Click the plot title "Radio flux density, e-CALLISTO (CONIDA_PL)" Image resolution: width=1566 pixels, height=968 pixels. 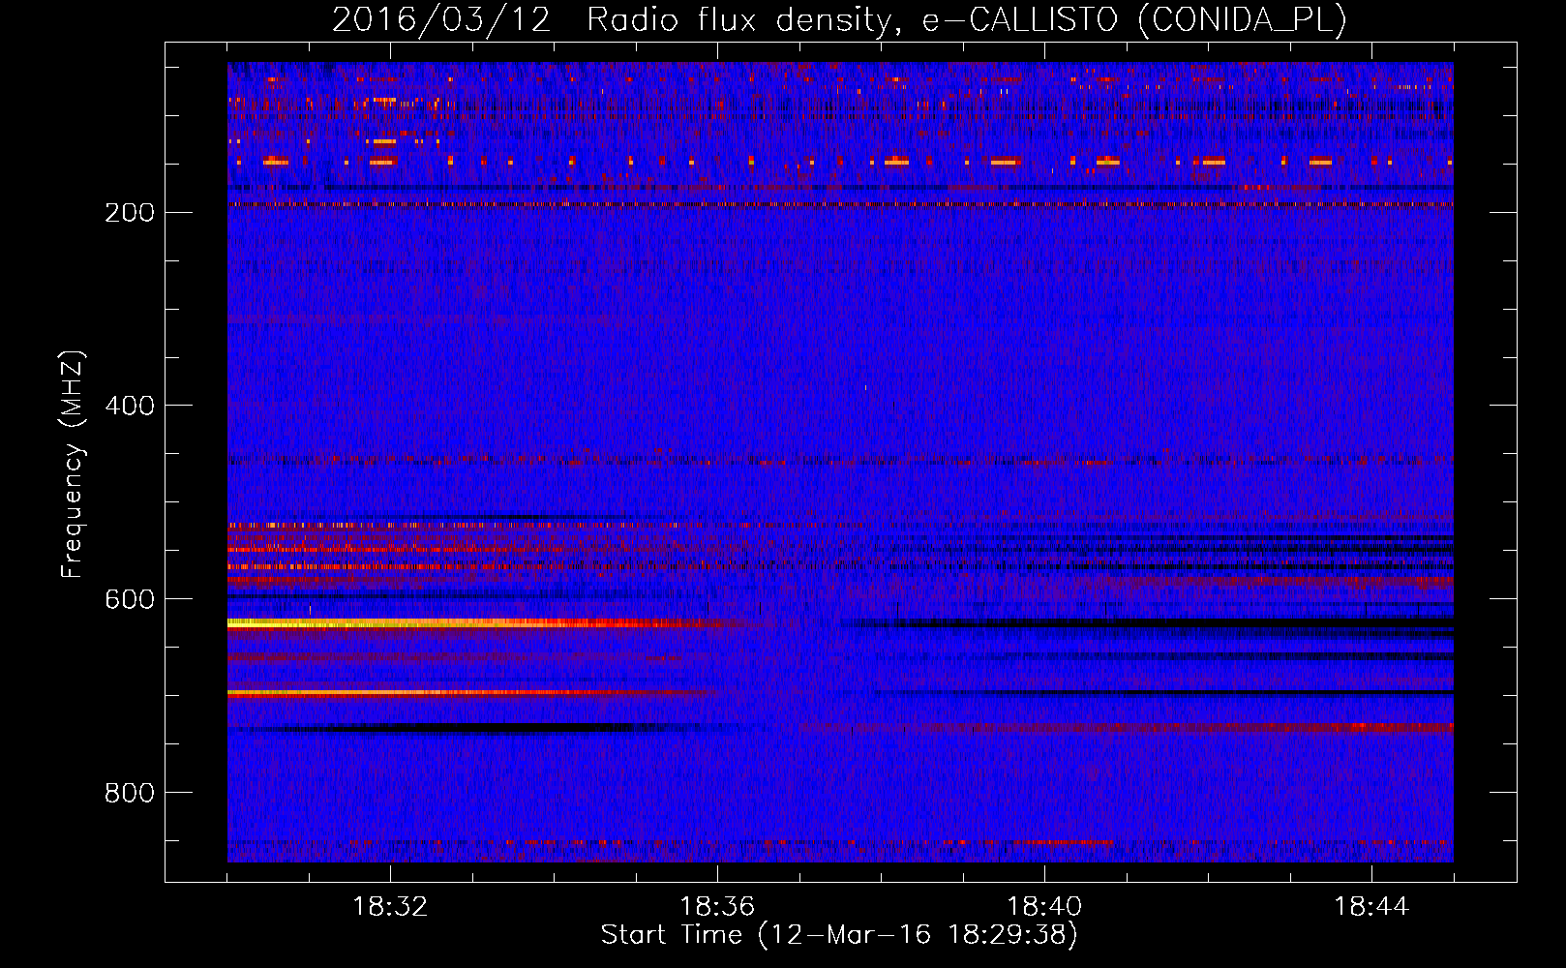click(x=966, y=20)
